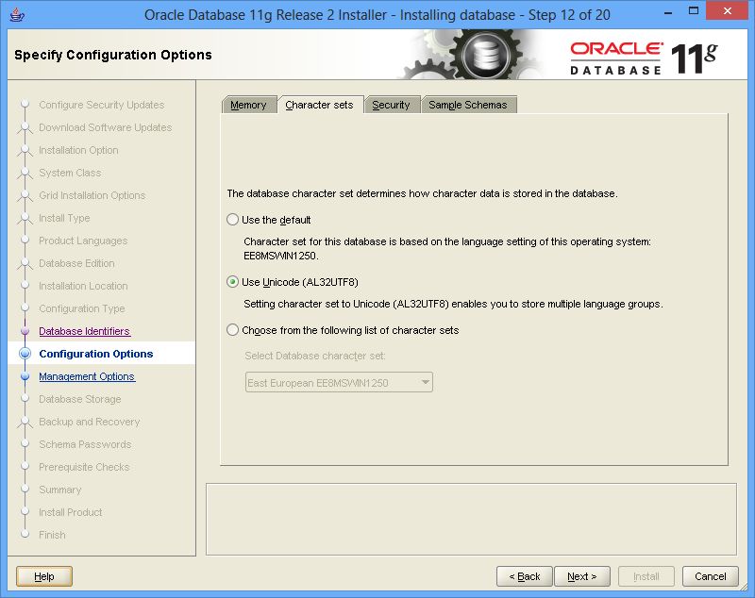Open the East European EE8MSWIN1250 dropdown

339,382
